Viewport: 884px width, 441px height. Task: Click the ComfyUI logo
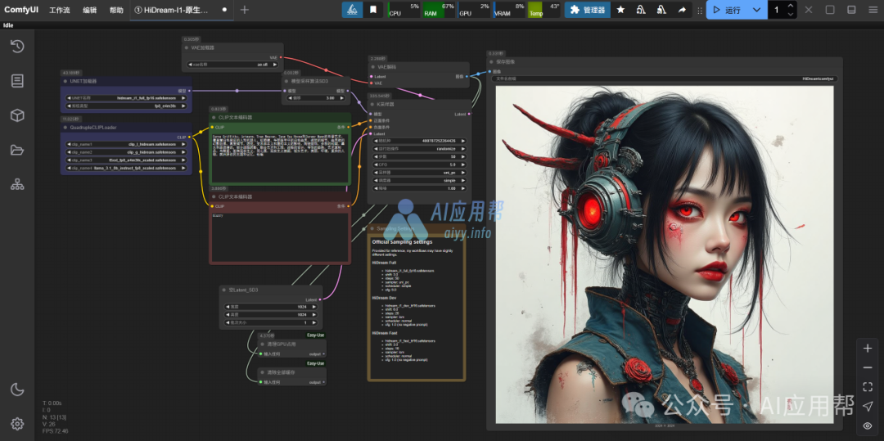coord(21,10)
